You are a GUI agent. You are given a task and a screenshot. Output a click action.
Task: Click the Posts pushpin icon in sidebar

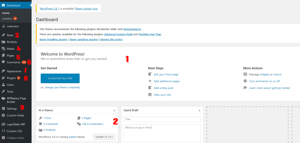point(3,35)
